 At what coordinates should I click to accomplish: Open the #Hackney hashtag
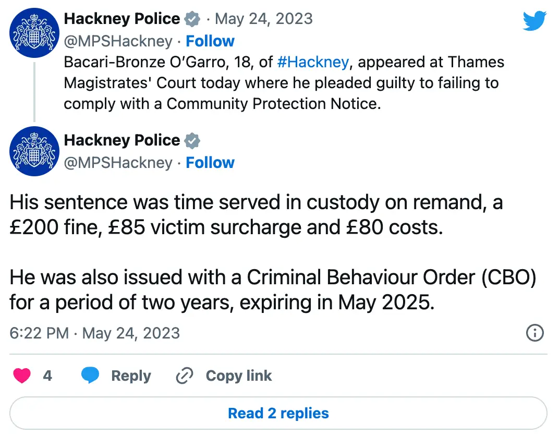312,62
